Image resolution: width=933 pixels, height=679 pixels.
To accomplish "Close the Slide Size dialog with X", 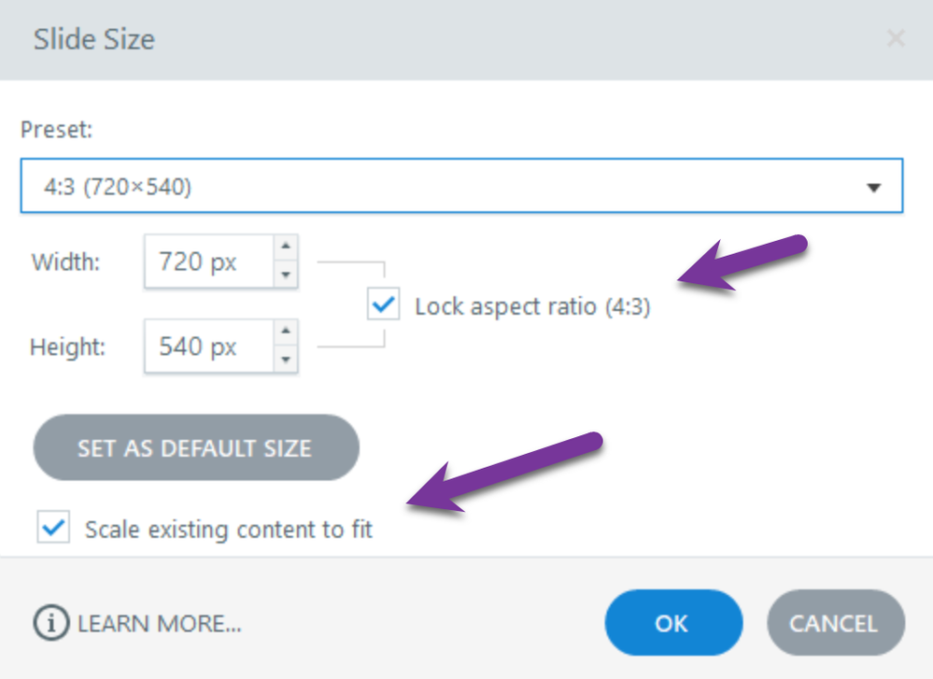I will tap(895, 38).
